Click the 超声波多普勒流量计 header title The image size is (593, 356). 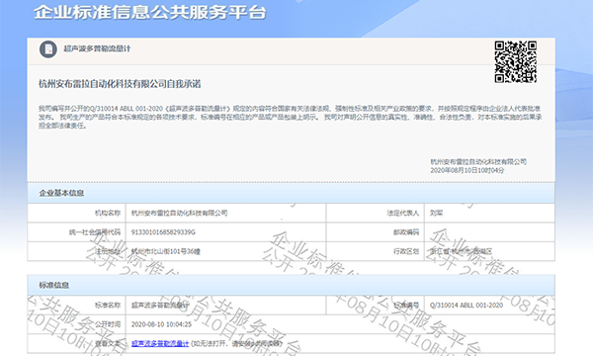point(97,48)
